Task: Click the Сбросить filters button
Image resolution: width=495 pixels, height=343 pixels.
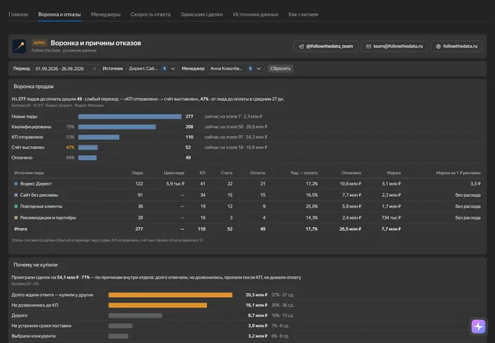Action: 280,69
